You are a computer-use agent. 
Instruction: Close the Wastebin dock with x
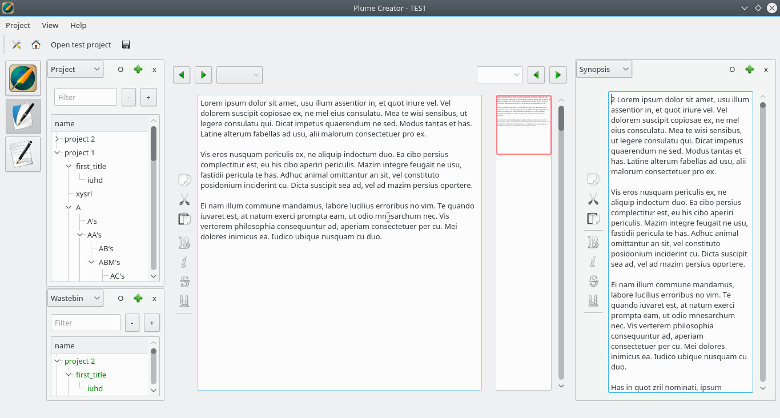click(x=154, y=298)
